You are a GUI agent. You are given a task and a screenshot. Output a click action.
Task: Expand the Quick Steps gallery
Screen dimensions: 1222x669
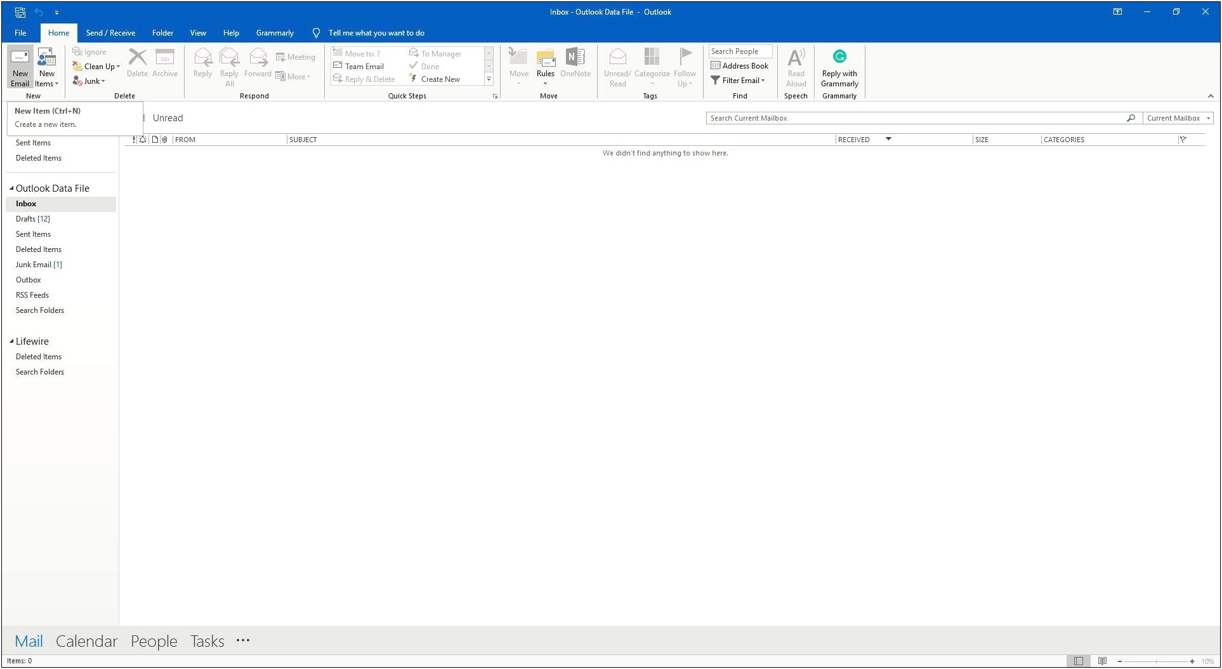[489, 79]
